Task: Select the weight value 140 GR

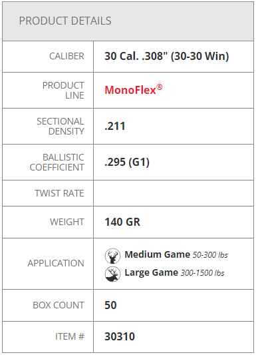Action: pos(122,222)
